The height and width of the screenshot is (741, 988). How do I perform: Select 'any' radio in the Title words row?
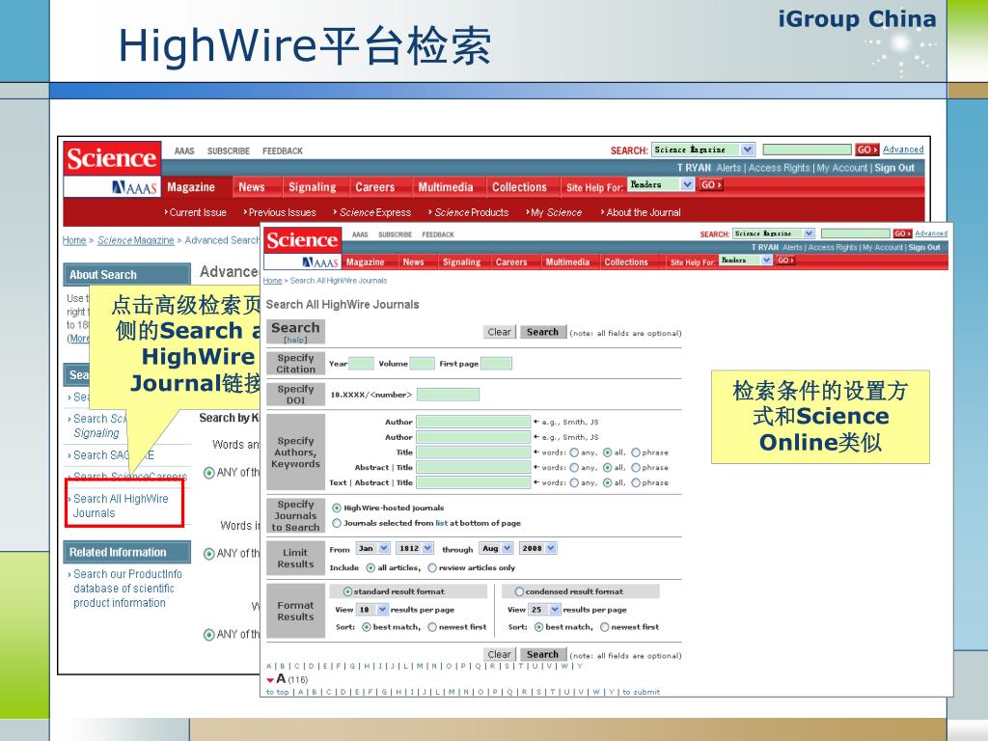[x=574, y=453]
